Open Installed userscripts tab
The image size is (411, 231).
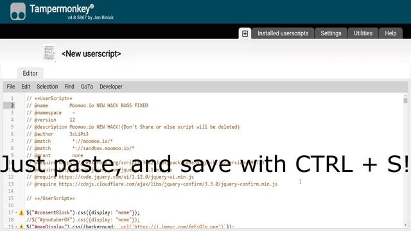coord(283,33)
